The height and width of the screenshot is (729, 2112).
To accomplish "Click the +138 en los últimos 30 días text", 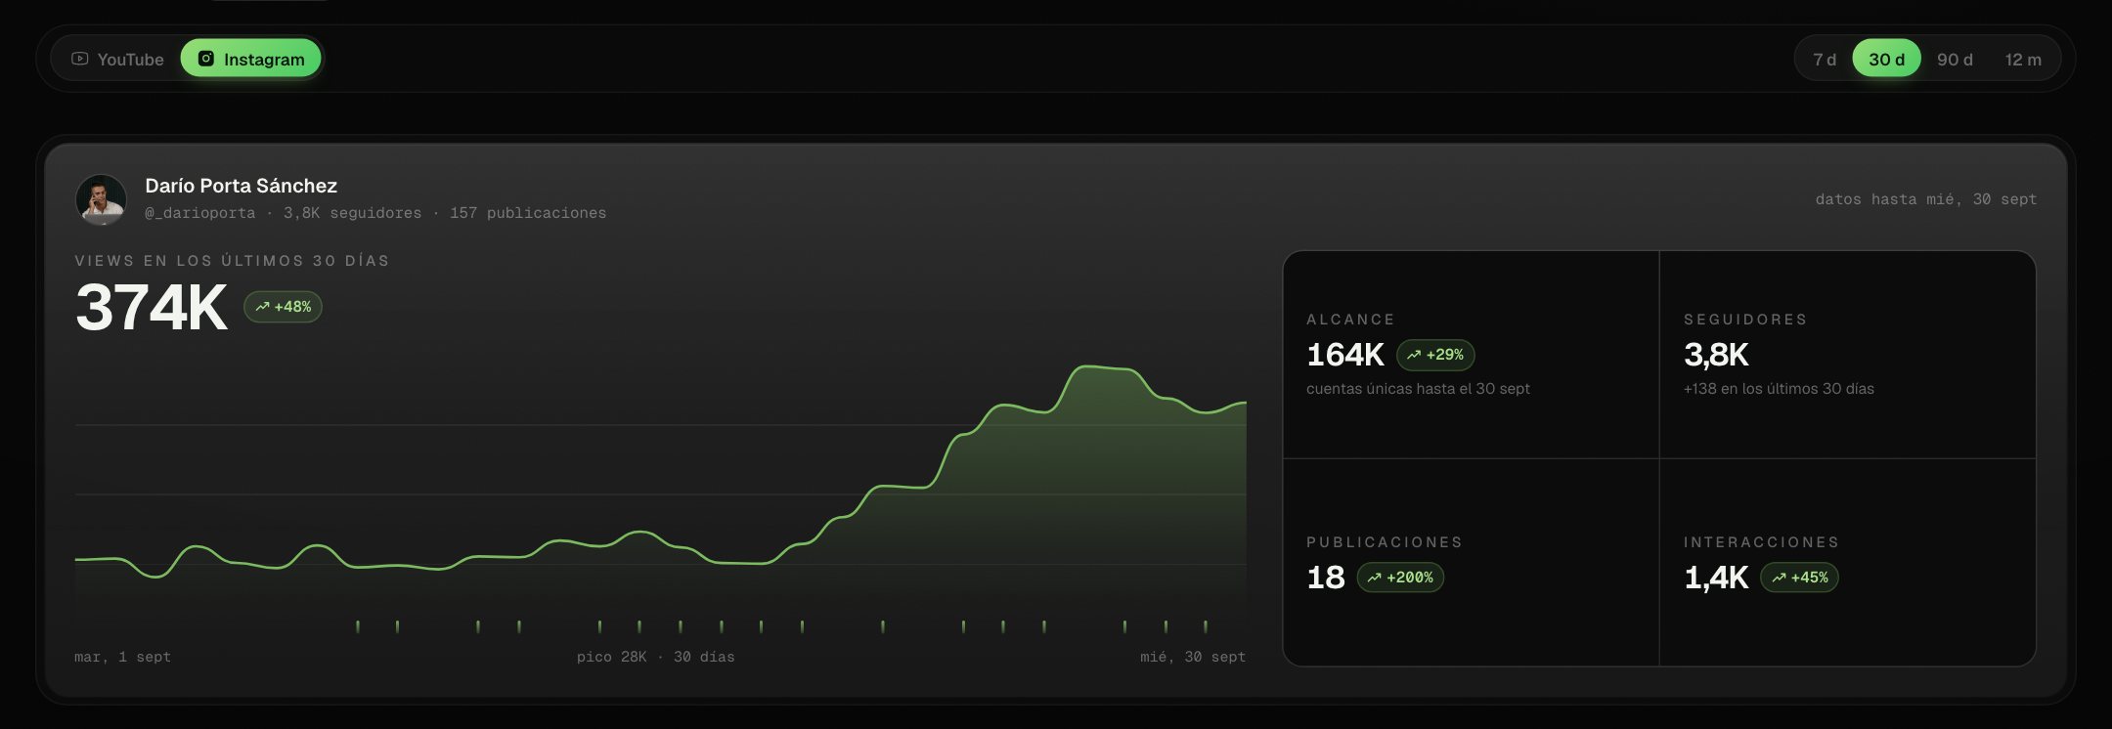I will click(1779, 389).
